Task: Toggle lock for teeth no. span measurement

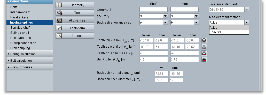Action: (x=204, y=53)
